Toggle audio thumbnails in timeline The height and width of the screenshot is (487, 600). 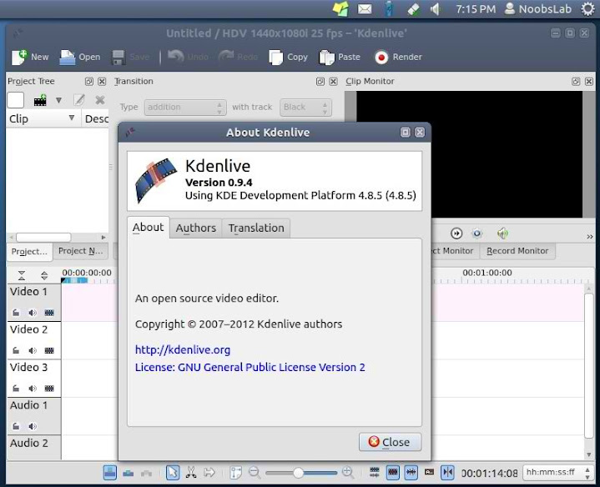click(x=411, y=473)
